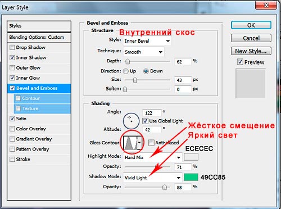Click the Angle value field 122
Viewport: 281px width, 209px height.
click(152, 113)
